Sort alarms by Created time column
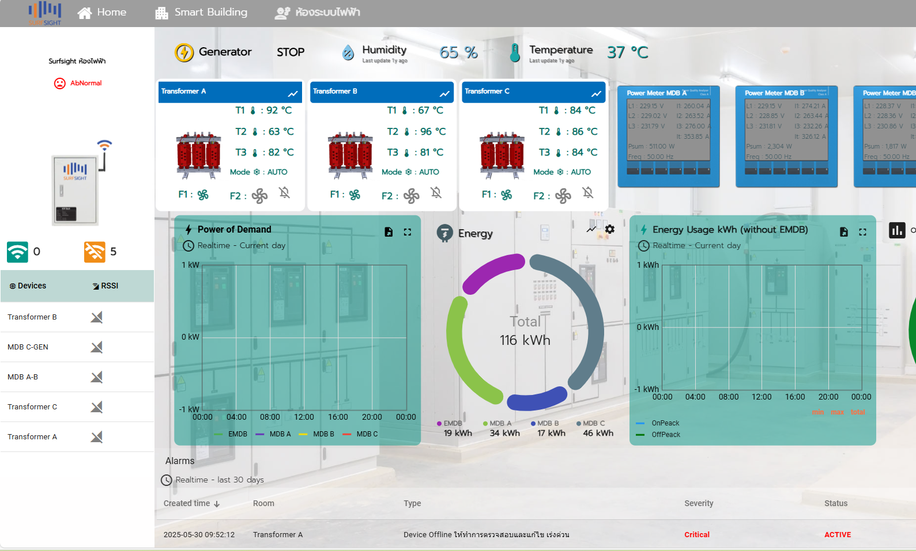Image resolution: width=916 pixels, height=551 pixels. pos(191,503)
